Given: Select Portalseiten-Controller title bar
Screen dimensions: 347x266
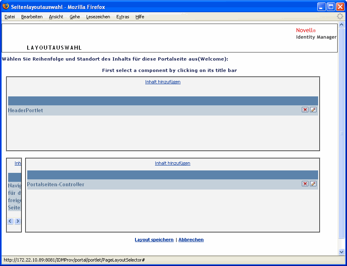Looking at the screenshot, I should [x=172, y=175].
